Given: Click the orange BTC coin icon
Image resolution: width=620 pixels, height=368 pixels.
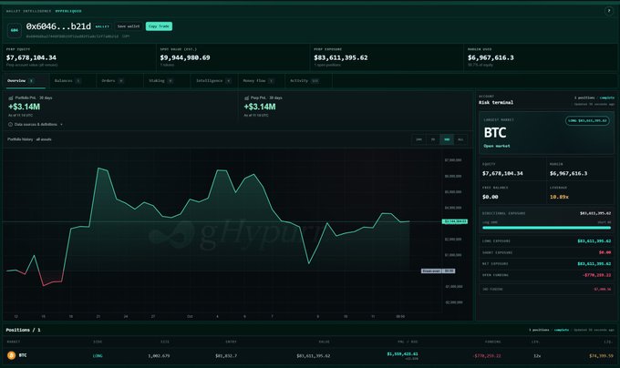Looking at the screenshot, I should coord(12,355).
